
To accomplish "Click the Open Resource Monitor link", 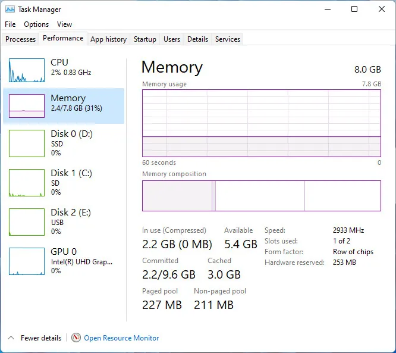I will 121,338.
